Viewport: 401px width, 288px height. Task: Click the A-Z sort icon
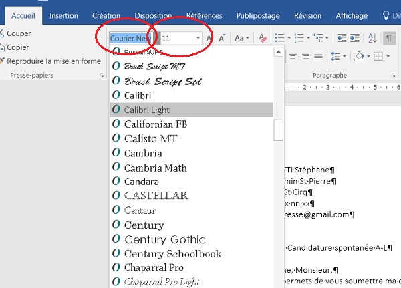click(372, 38)
